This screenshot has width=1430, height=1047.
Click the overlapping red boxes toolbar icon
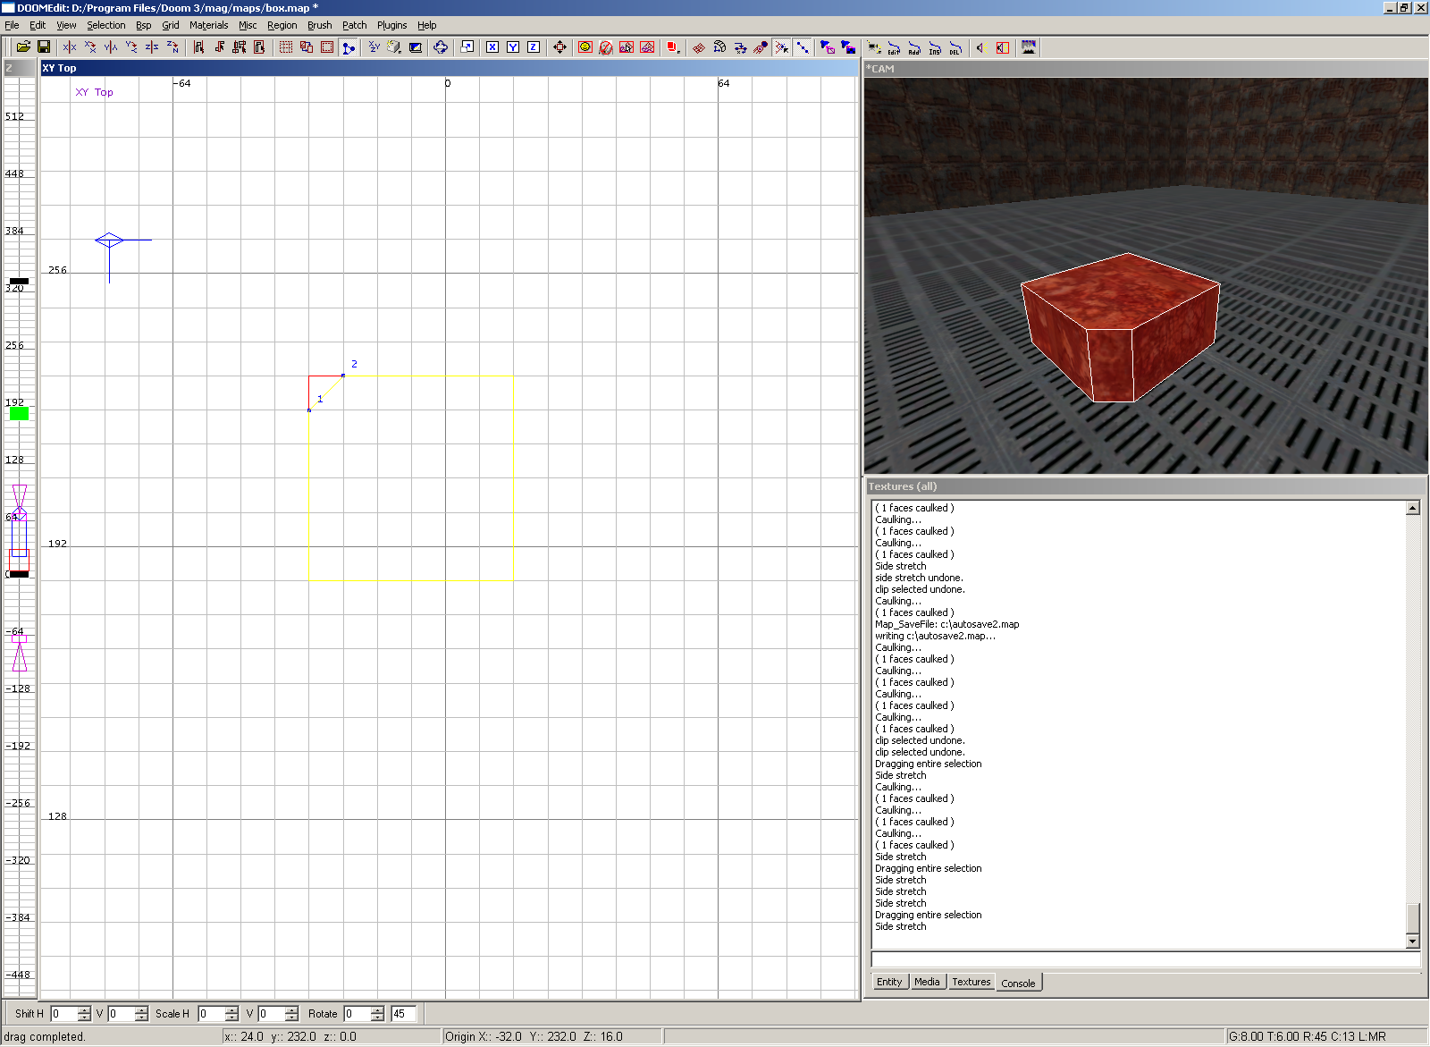pyautogui.click(x=307, y=47)
